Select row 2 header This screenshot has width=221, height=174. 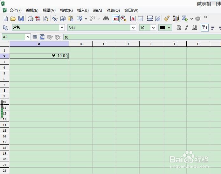point(4,56)
